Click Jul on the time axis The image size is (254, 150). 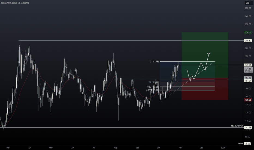[94, 148]
